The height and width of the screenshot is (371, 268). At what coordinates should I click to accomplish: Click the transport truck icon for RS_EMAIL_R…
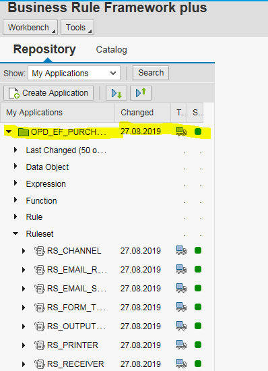tap(181, 269)
